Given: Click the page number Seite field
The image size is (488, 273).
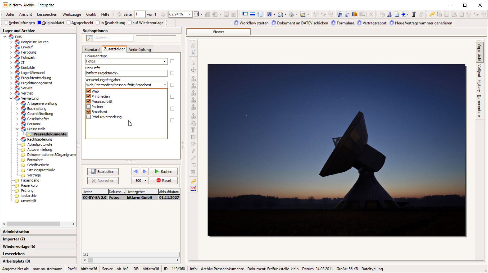Looking at the screenshot, I should (140, 14).
